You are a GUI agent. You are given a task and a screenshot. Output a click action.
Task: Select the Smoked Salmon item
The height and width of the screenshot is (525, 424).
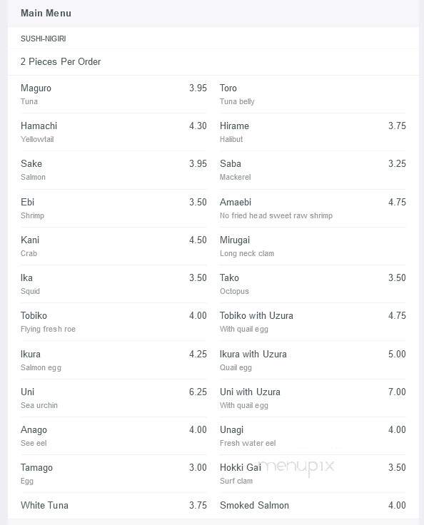pyautogui.click(x=313, y=505)
